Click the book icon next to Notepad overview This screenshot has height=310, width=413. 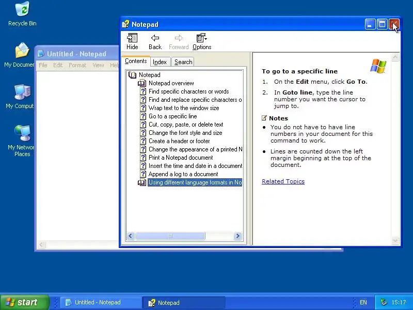[142, 83]
